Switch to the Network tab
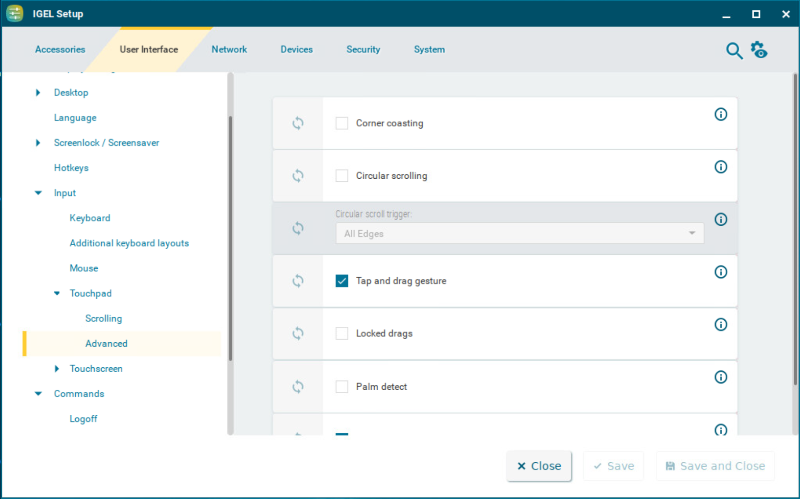 pyautogui.click(x=229, y=49)
